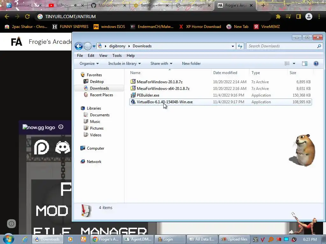
Task: Click the change view icon
Action: point(287,64)
